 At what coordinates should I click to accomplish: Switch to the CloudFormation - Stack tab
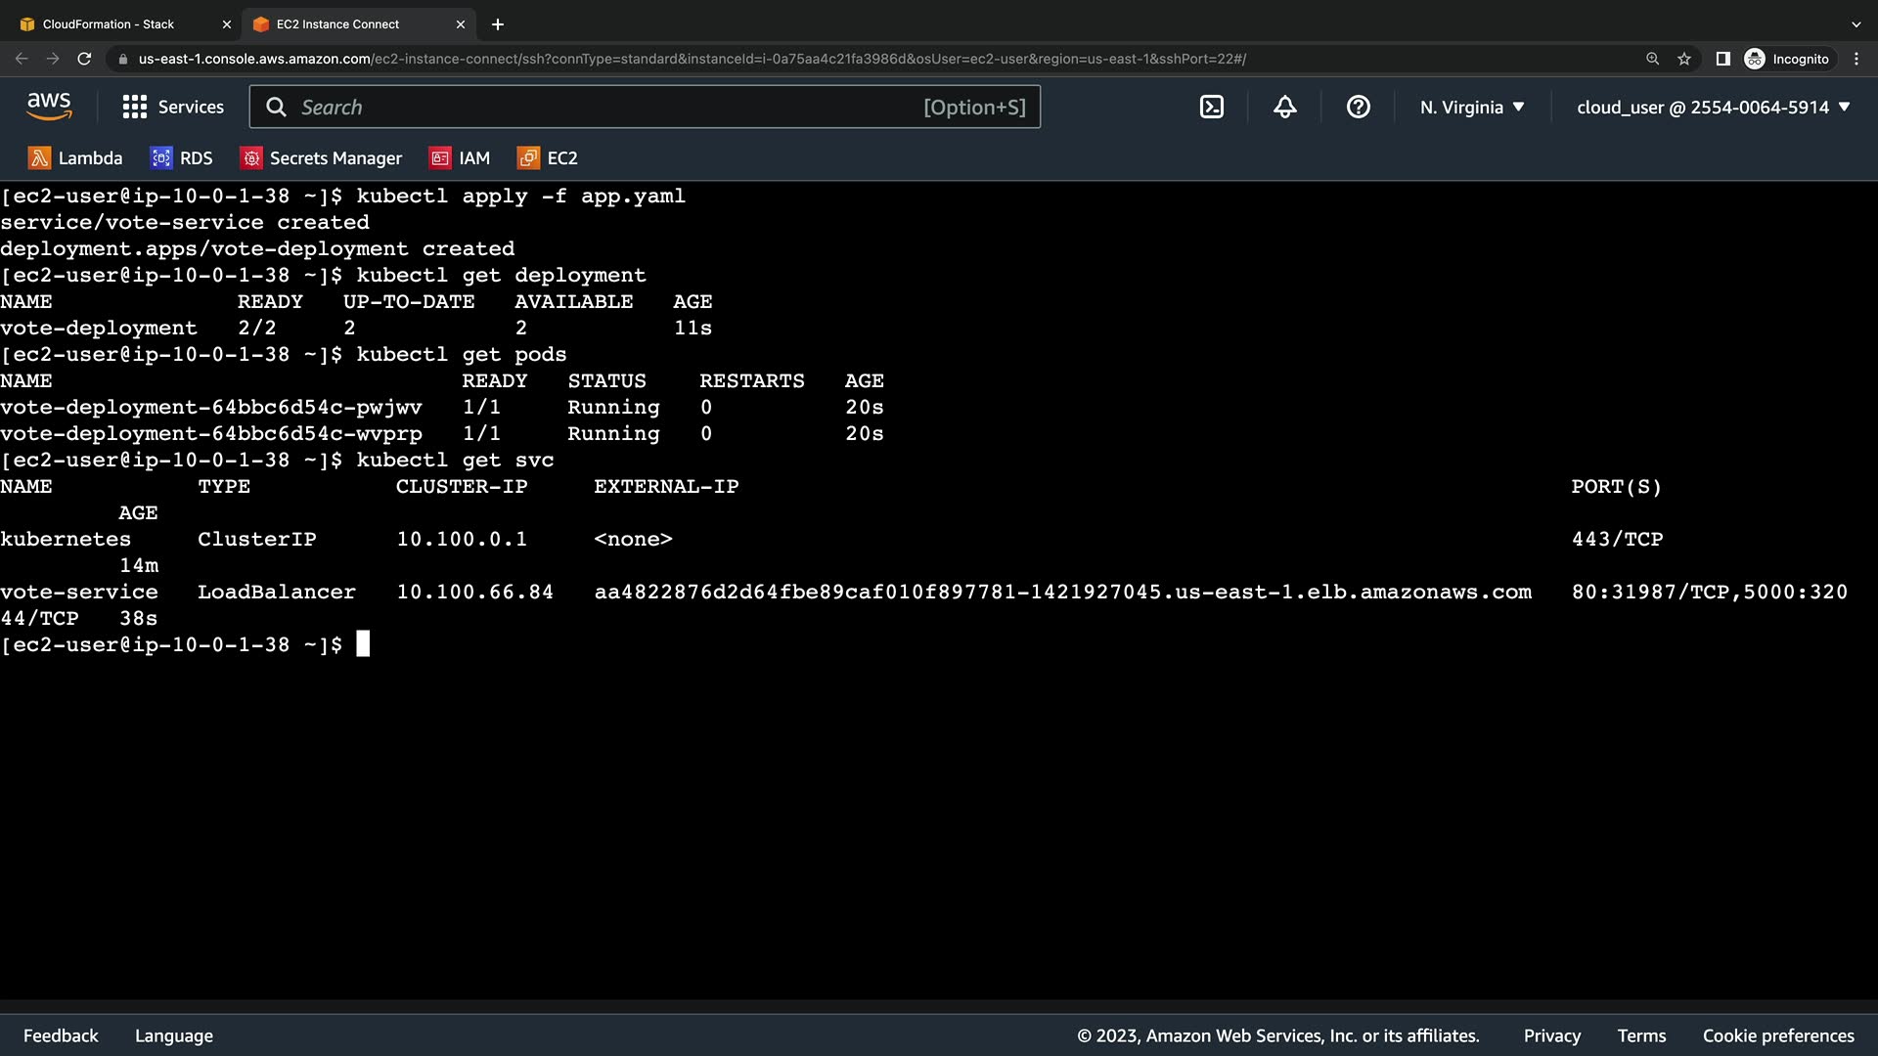click(108, 24)
